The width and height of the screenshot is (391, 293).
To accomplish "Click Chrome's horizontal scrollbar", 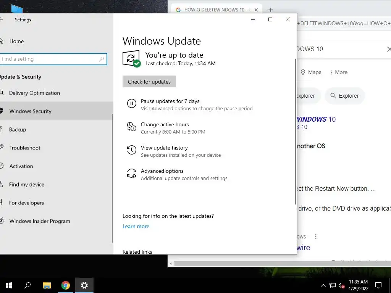I will [x=282, y=264].
